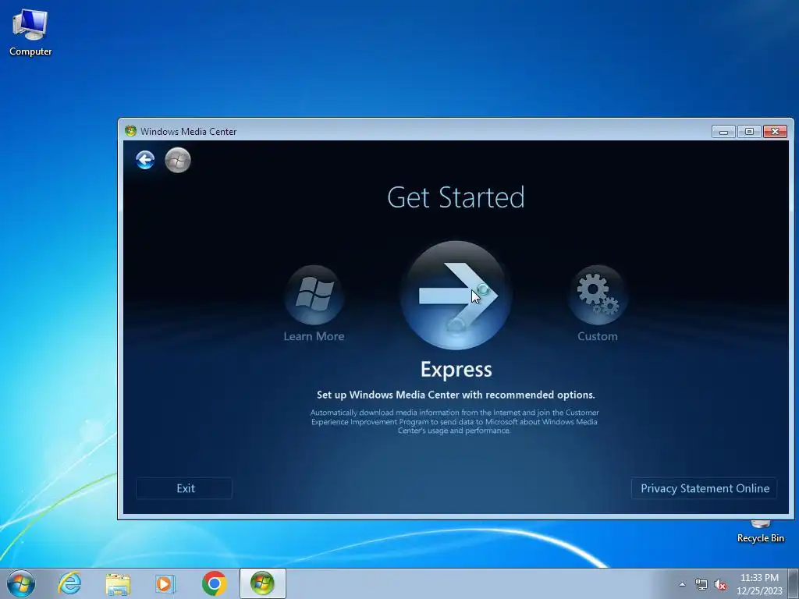Image resolution: width=799 pixels, height=599 pixels.
Task: Open the Windows Start menu orb
Action: pos(21,583)
